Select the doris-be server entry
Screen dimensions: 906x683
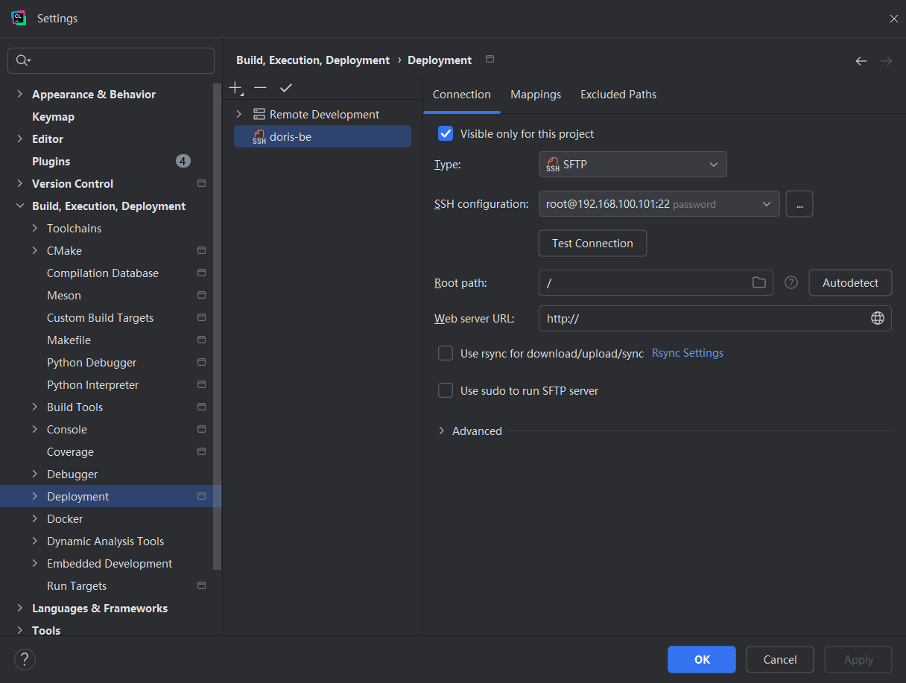(323, 137)
